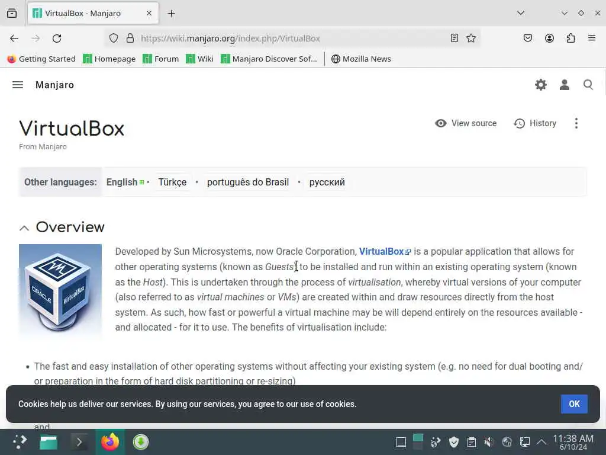The height and width of the screenshot is (455, 606).
Task: Switch language to Türkçe
Action: click(x=172, y=182)
